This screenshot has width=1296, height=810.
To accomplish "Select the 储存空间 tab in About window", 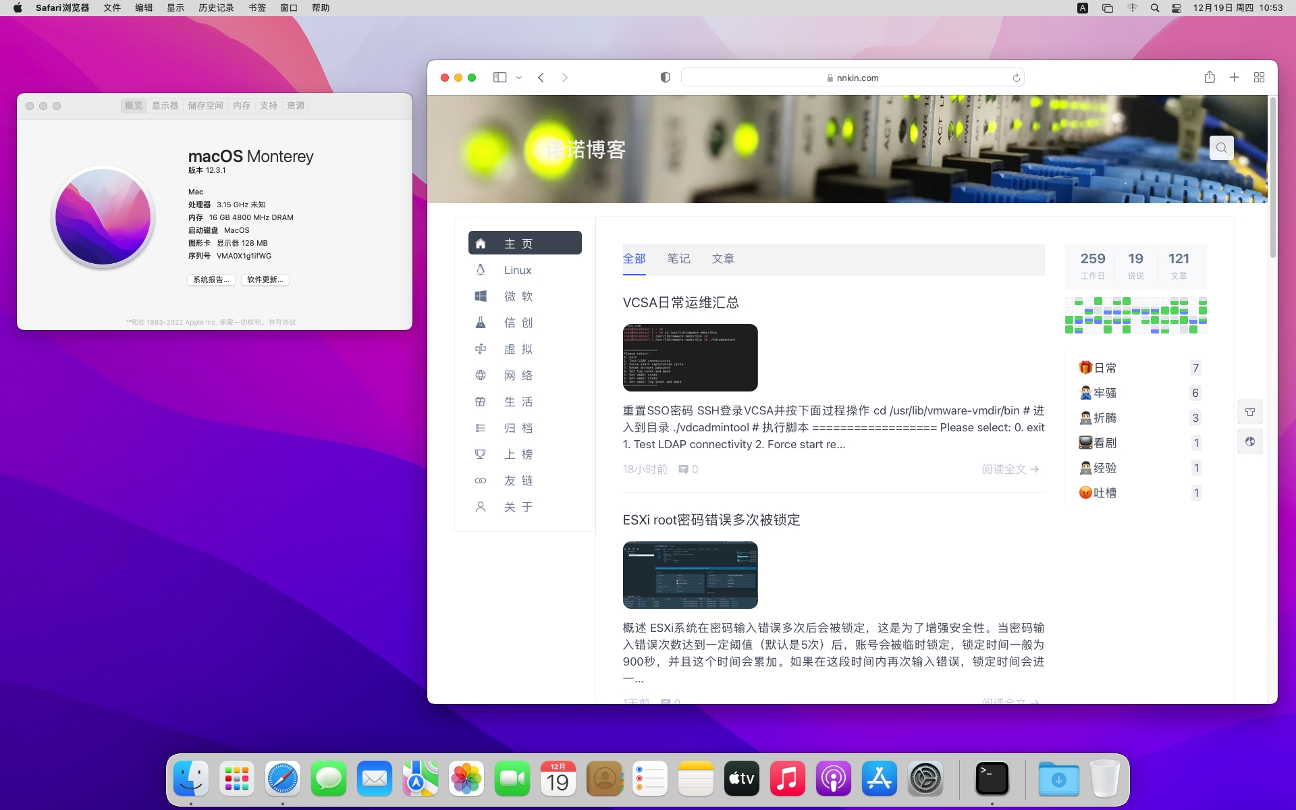I will (205, 106).
